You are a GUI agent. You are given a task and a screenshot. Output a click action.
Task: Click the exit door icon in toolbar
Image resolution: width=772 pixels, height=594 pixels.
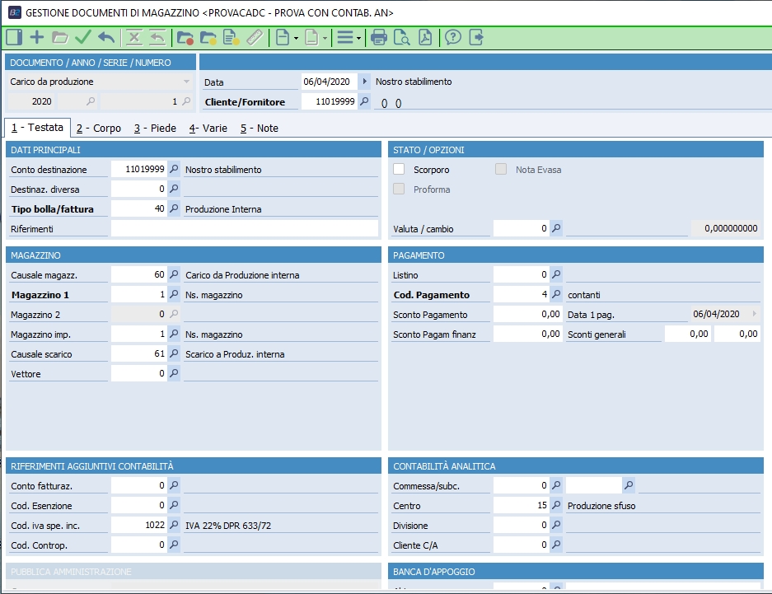click(476, 37)
